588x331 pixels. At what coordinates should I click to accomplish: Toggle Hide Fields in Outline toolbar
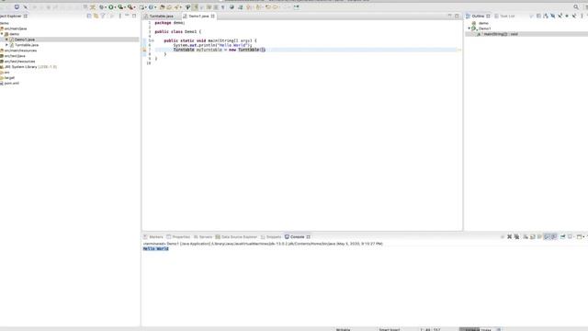pos(553,17)
